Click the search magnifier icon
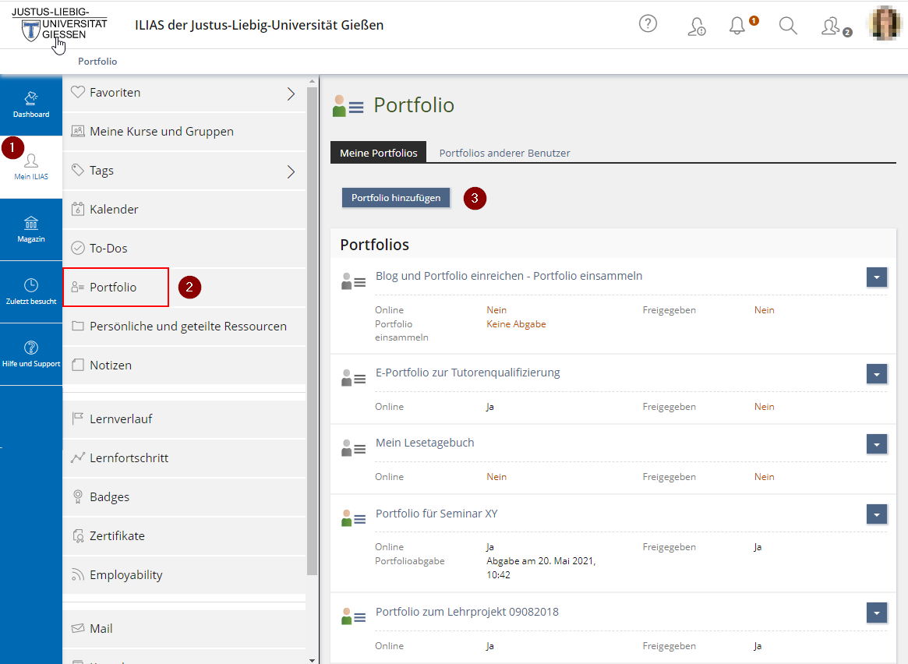This screenshot has width=908, height=664. [788, 26]
